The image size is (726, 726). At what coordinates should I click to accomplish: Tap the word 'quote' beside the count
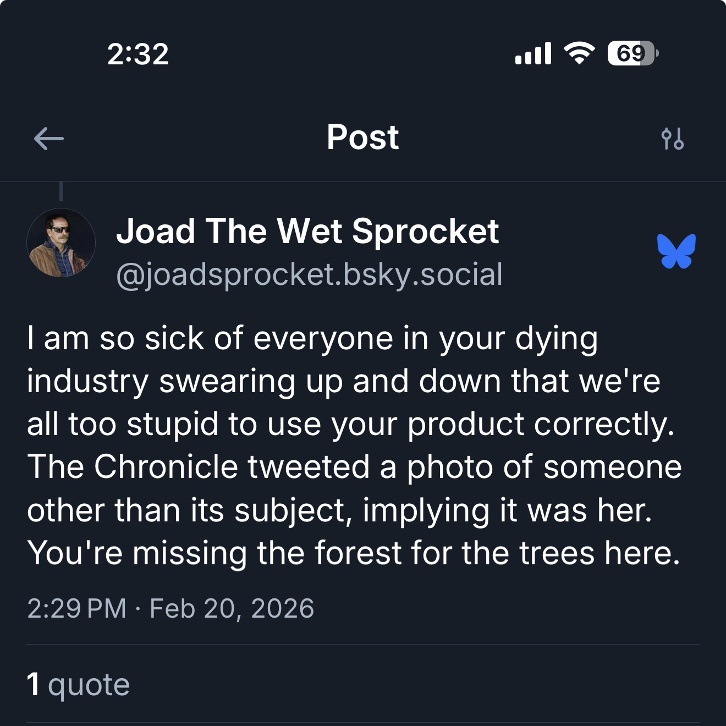89,685
